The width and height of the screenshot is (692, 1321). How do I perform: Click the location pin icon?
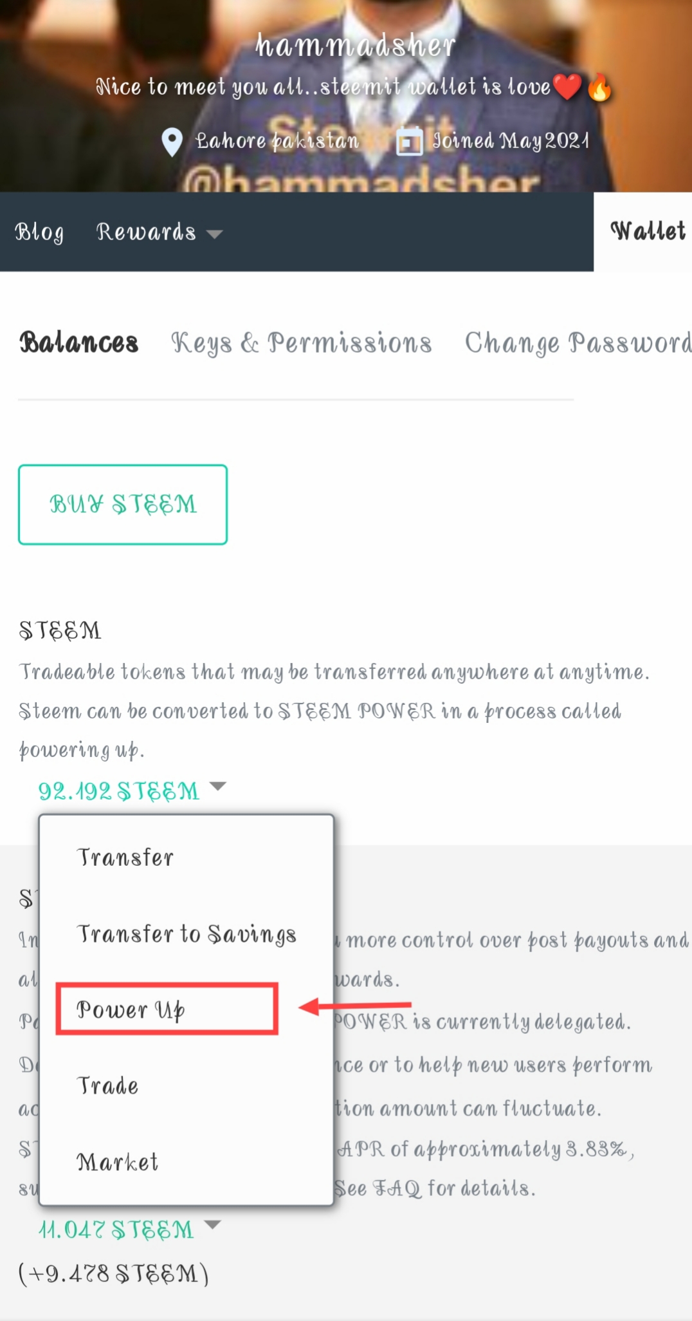click(172, 142)
